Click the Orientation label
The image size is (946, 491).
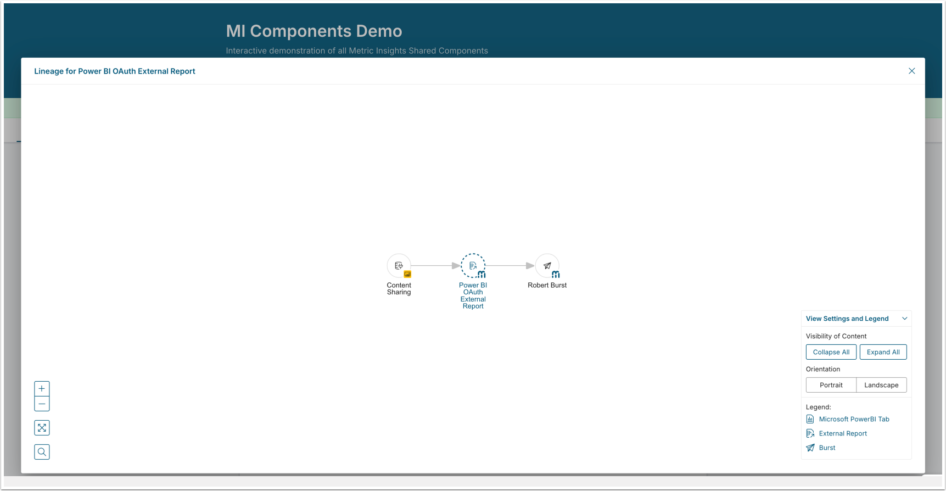pos(823,369)
